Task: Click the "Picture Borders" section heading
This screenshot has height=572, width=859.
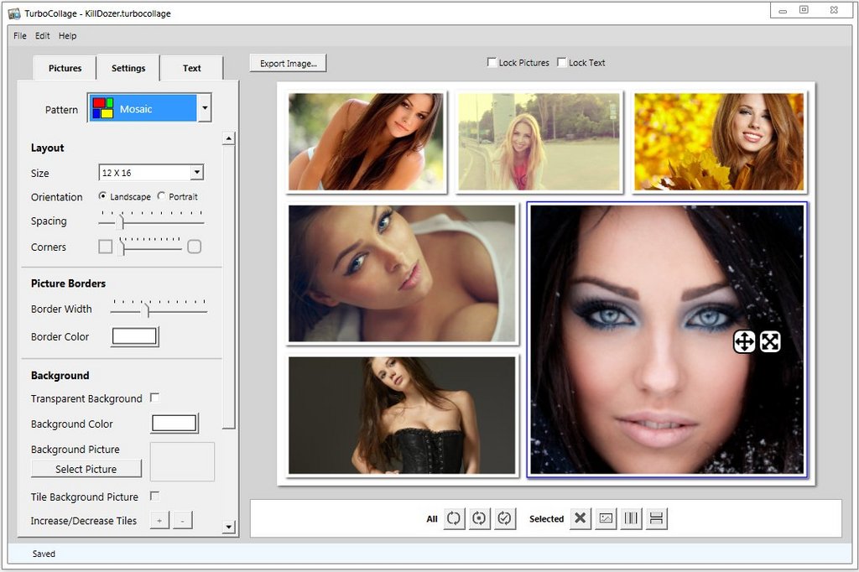Action: coord(68,283)
